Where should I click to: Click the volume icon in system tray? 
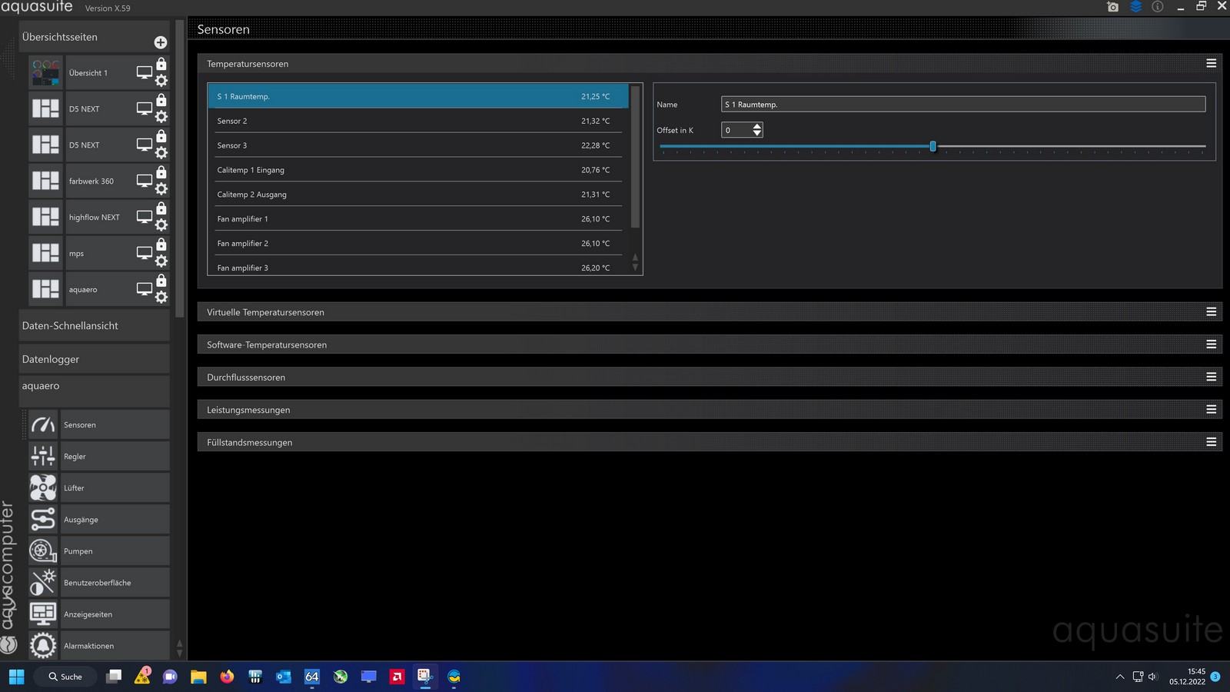1152,677
